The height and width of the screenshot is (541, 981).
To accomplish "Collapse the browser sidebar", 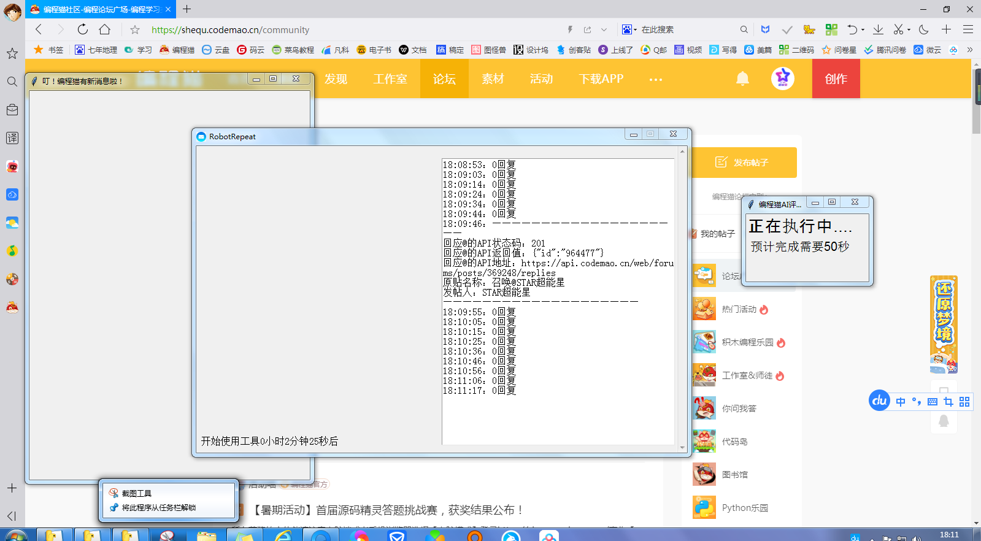I will point(12,516).
